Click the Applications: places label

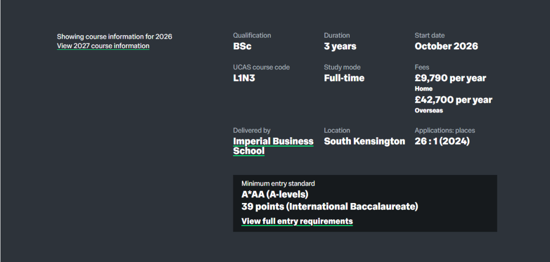(x=445, y=131)
